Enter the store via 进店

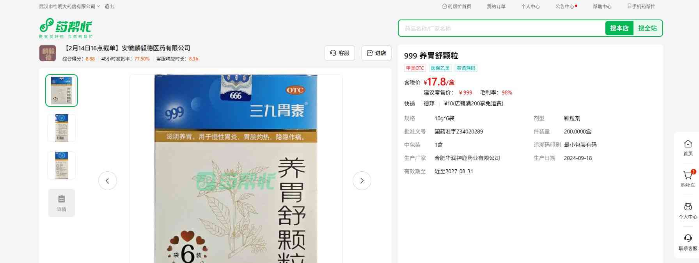click(x=376, y=53)
